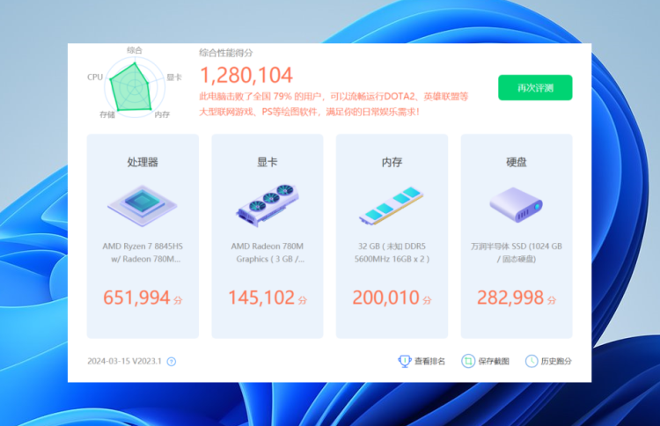Image resolution: width=660 pixels, height=426 pixels.
Task: Click the 万润半导体 SSD description
Action: click(517, 253)
